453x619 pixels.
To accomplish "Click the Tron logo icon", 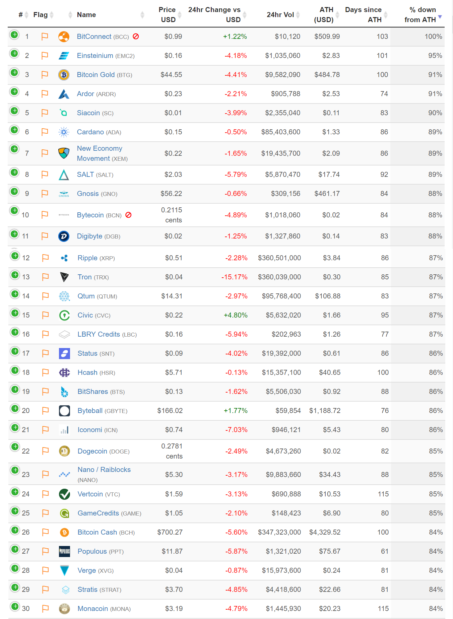I will [64, 277].
